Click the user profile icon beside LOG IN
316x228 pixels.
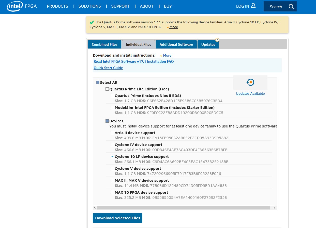(x=253, y=6)
